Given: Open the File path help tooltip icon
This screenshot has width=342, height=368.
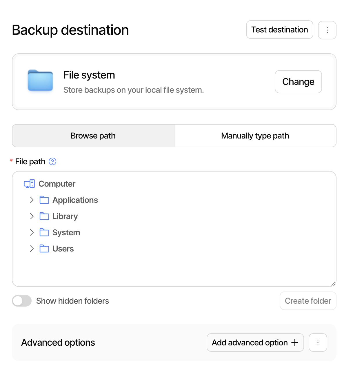Looking at the screenshot, I should tap(52, 162).
